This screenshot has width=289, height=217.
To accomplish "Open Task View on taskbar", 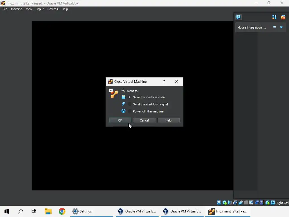I will (34, 211).
